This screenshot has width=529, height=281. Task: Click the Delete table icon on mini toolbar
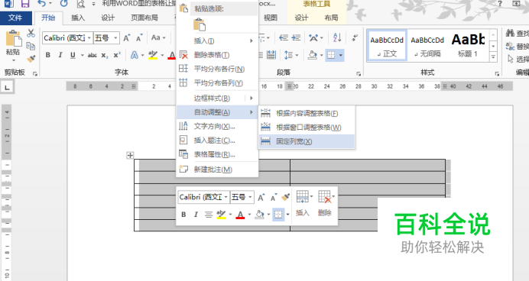point(325,196)
